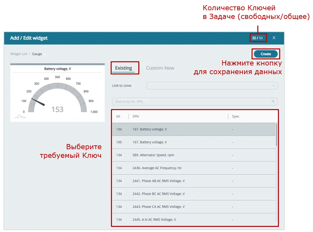
Task: Select the highlighted 167. Battery voltage row
Action: coord(193,129)
